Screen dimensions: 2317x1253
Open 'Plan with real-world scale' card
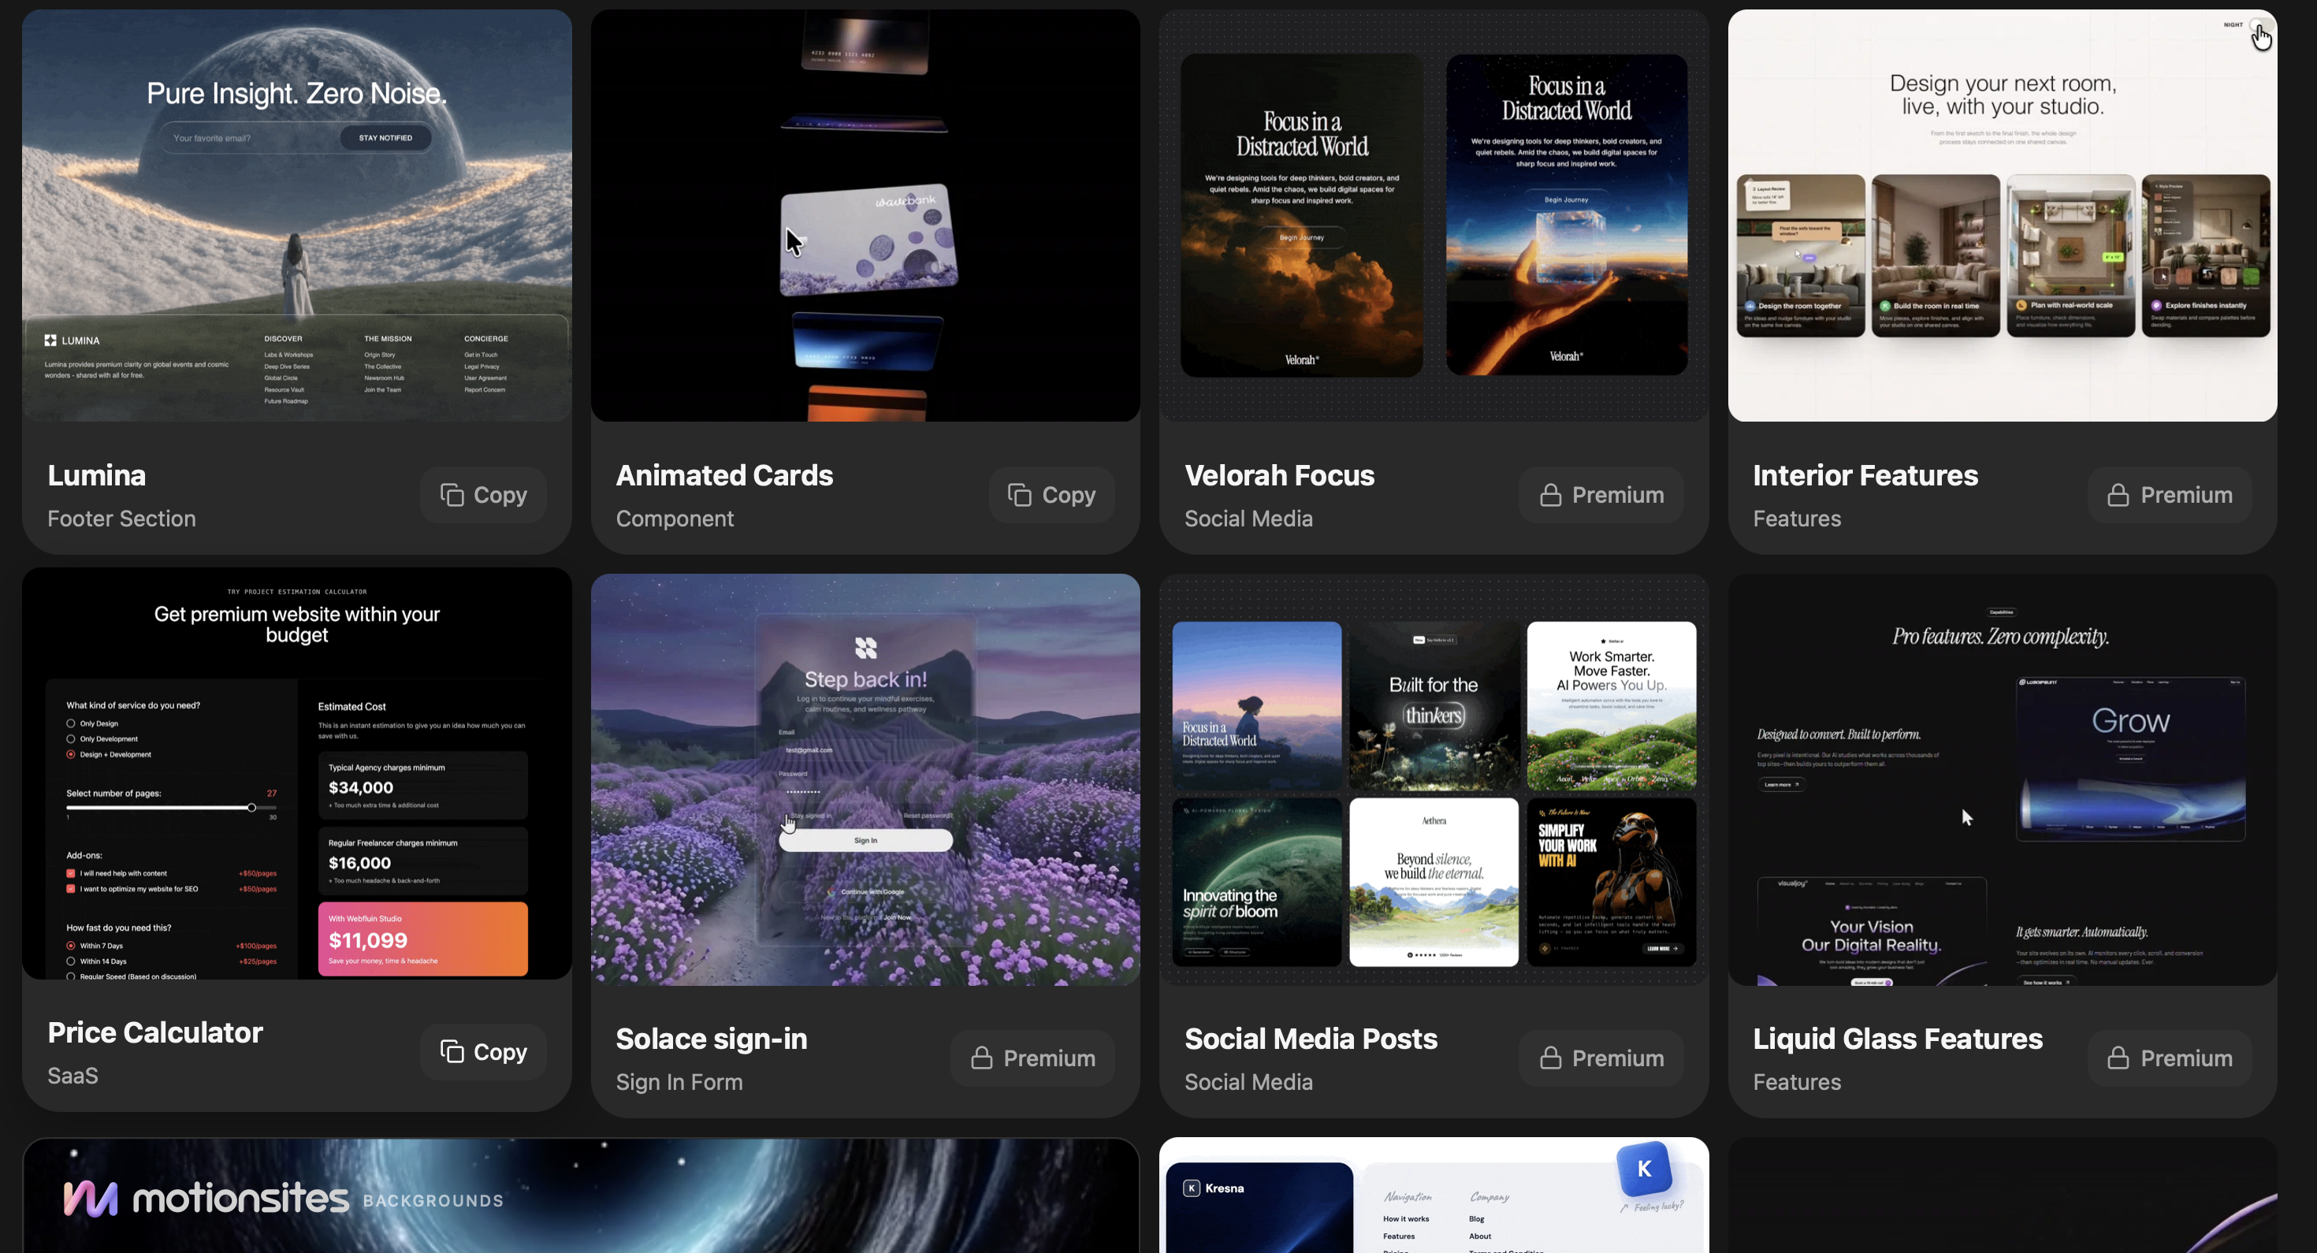pyautogui.click(x=2070, y=255)
